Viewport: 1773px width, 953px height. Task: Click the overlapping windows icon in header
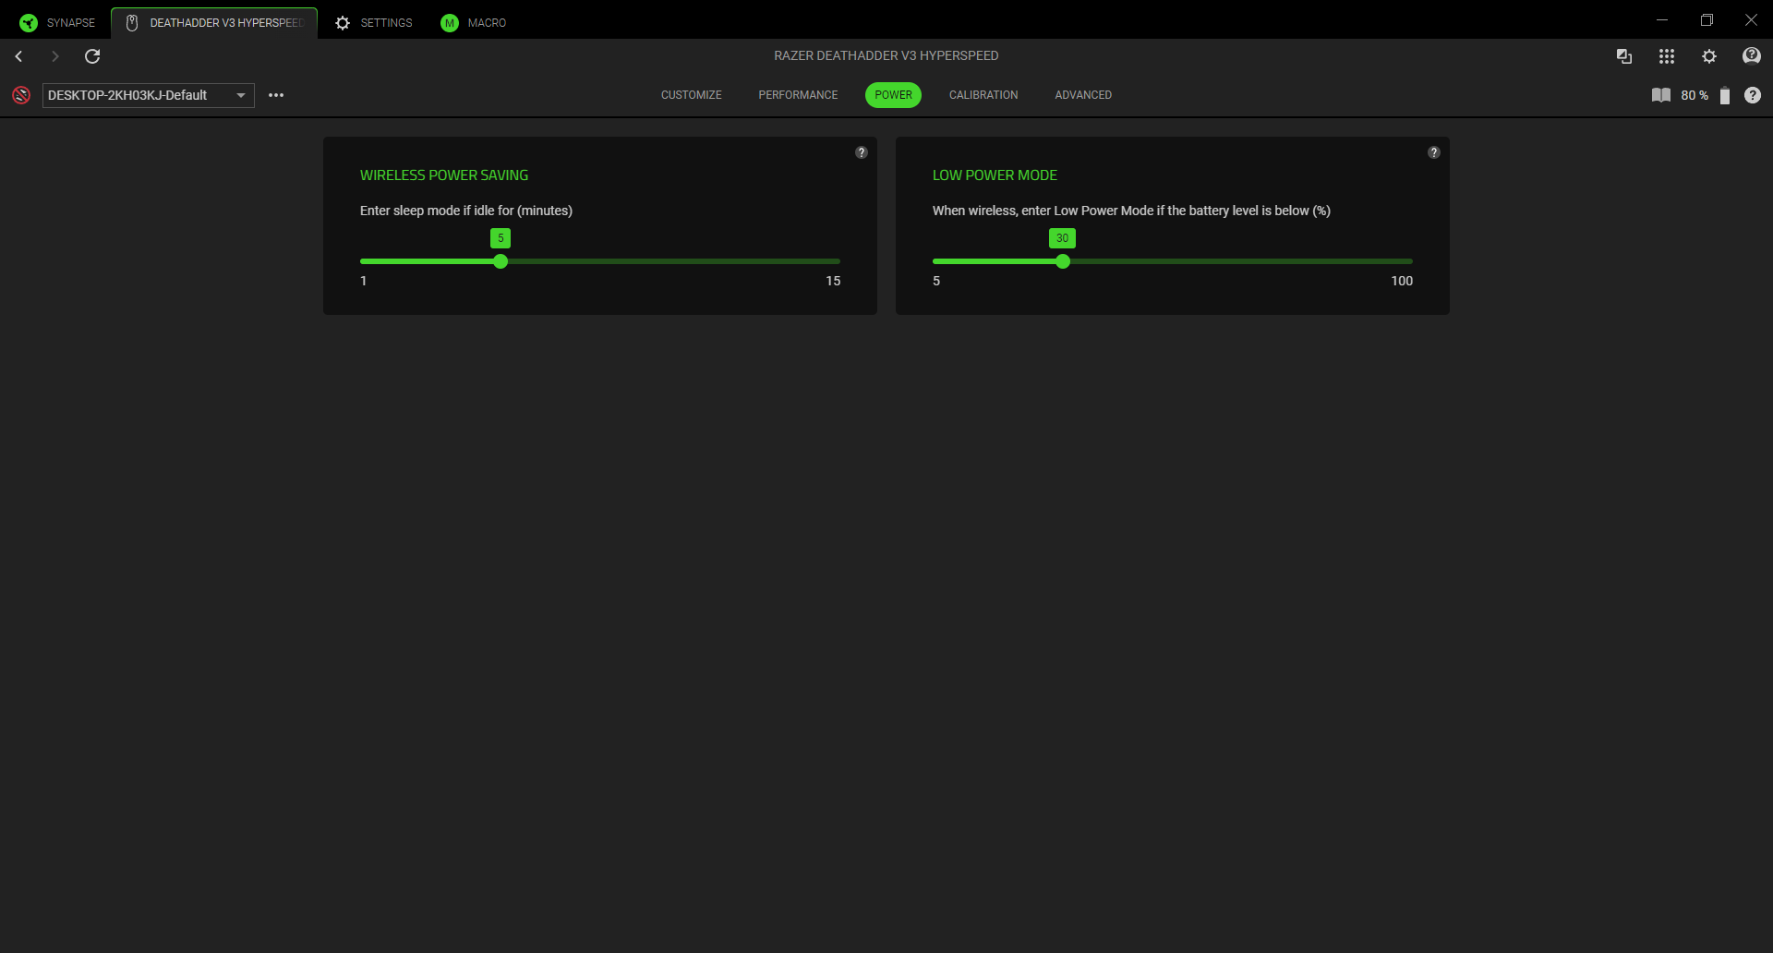coord(1624,56)
